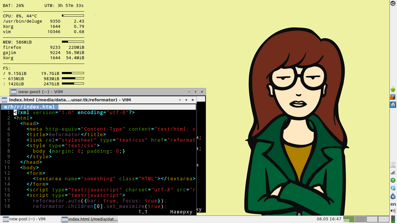397x223 pixels.
Task: Click the opening <body> tag on line 11
Action: click(30, 168)
